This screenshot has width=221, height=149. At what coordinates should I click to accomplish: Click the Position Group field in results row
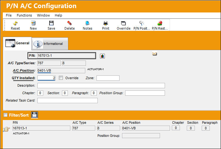141,136
